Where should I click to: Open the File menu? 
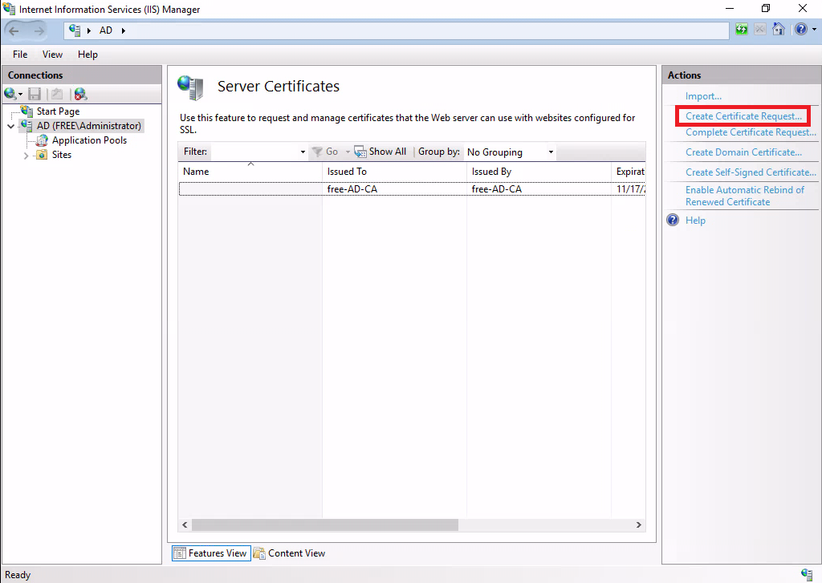tap(20, 55)
